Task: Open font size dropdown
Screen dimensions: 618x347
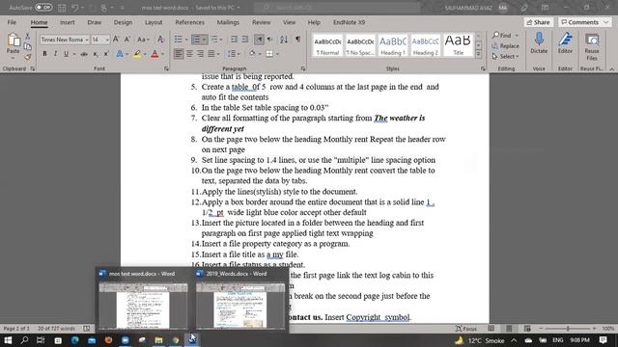Action: 107,40
